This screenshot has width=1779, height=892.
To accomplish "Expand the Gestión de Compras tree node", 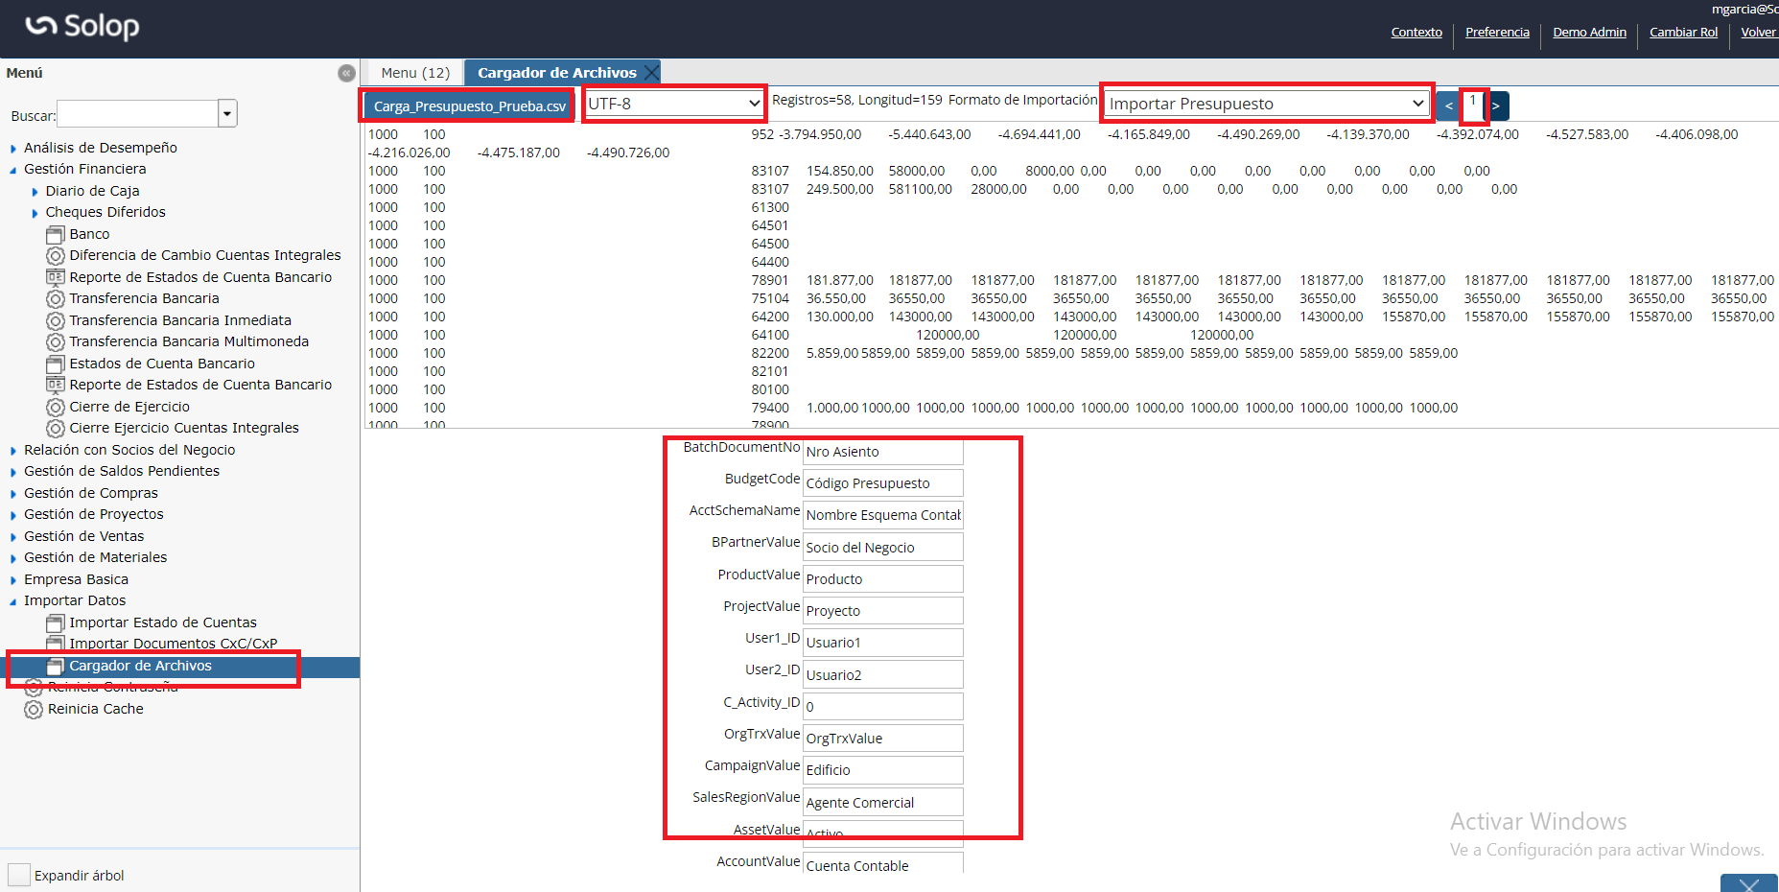I will tap(13, 494).
